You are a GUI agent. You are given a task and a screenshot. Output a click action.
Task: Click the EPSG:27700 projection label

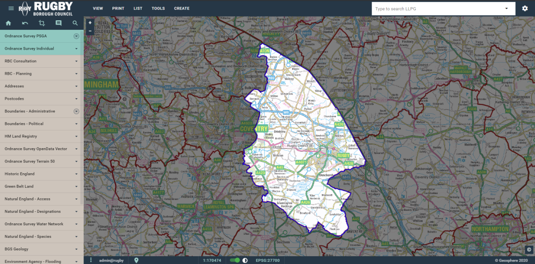pyautogui.click(x=267, y=260)
